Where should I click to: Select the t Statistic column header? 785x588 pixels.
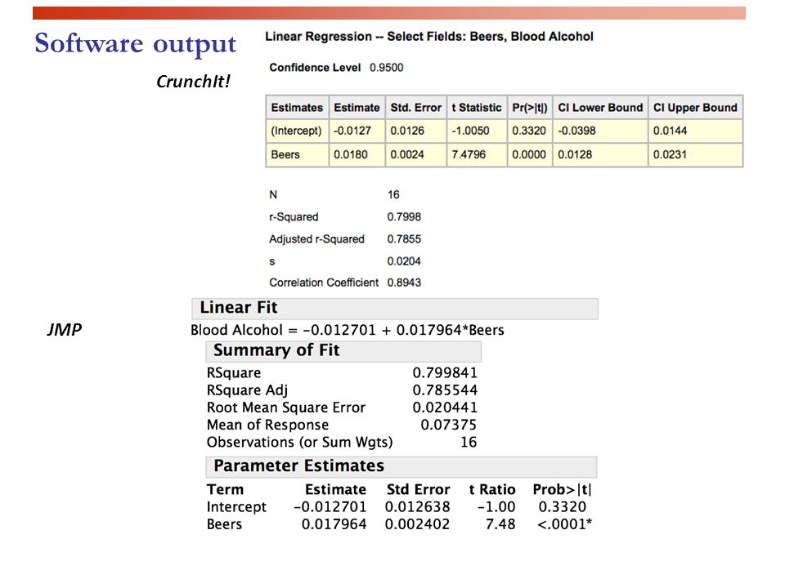click(x=476, y=108)
